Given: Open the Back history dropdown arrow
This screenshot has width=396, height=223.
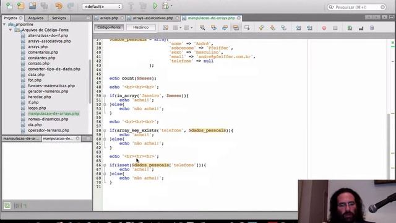Looking at the screenshot, I should click(x=180, y=28).
